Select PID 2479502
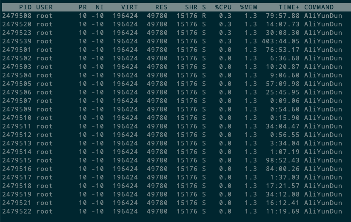351x222 pixels. (x=17, y=58)
